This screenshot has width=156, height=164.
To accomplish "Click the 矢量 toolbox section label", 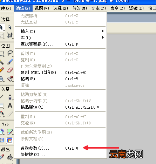I will point(5,89).
